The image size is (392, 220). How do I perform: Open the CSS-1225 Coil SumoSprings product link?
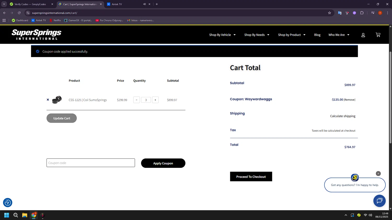[88, 100]
